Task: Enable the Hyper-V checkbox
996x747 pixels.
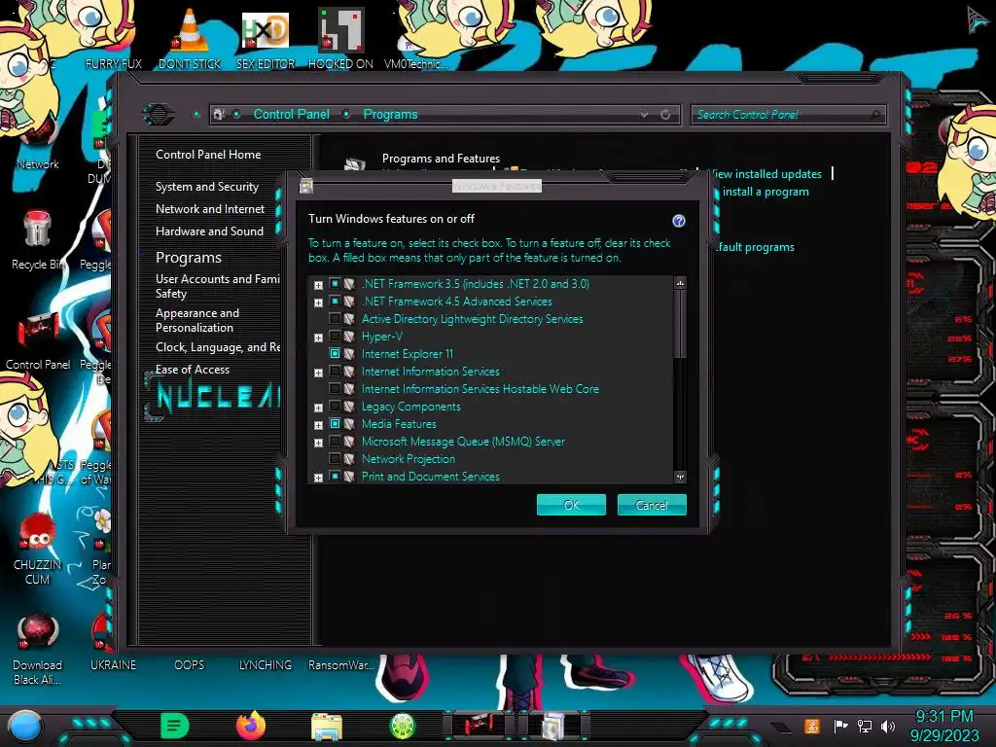Action: coord(335,336)
